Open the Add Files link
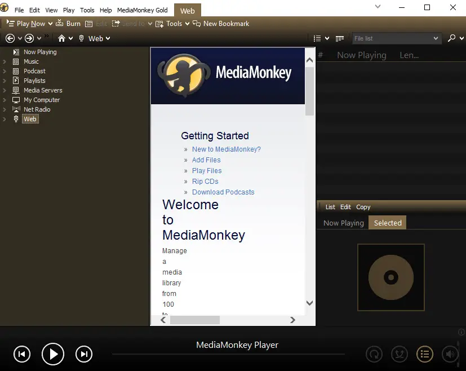Image resolution: width=466 pixels, height=371 pixels. click(206, 160)
